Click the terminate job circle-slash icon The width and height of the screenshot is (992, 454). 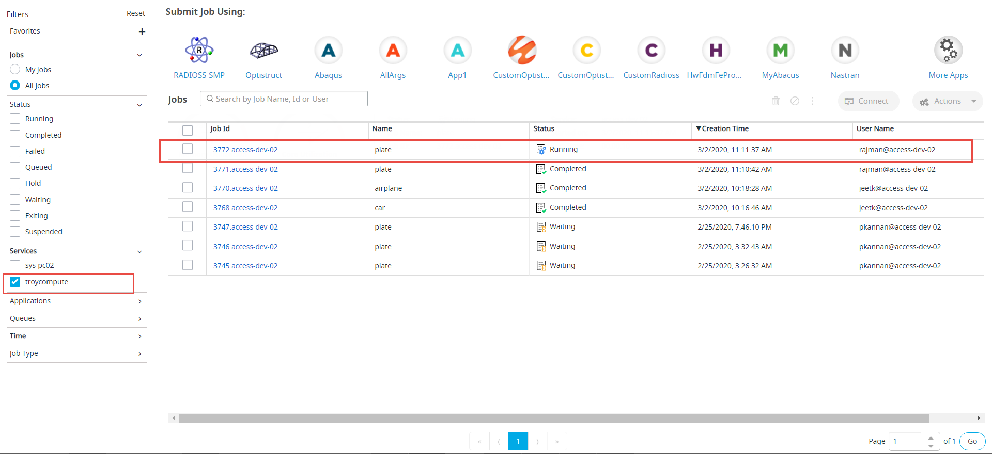tap(795, 101)
